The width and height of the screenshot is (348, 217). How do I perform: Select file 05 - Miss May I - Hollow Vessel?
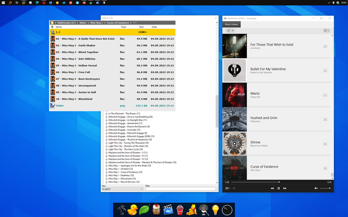(112, 66)
